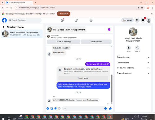Open Task View on the taskbar
The image size is (155, 120).
point(14,119)
